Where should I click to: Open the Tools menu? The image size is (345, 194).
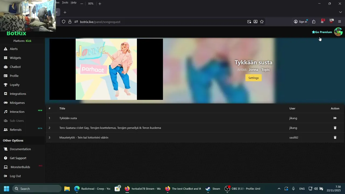(x=65, y=2)
